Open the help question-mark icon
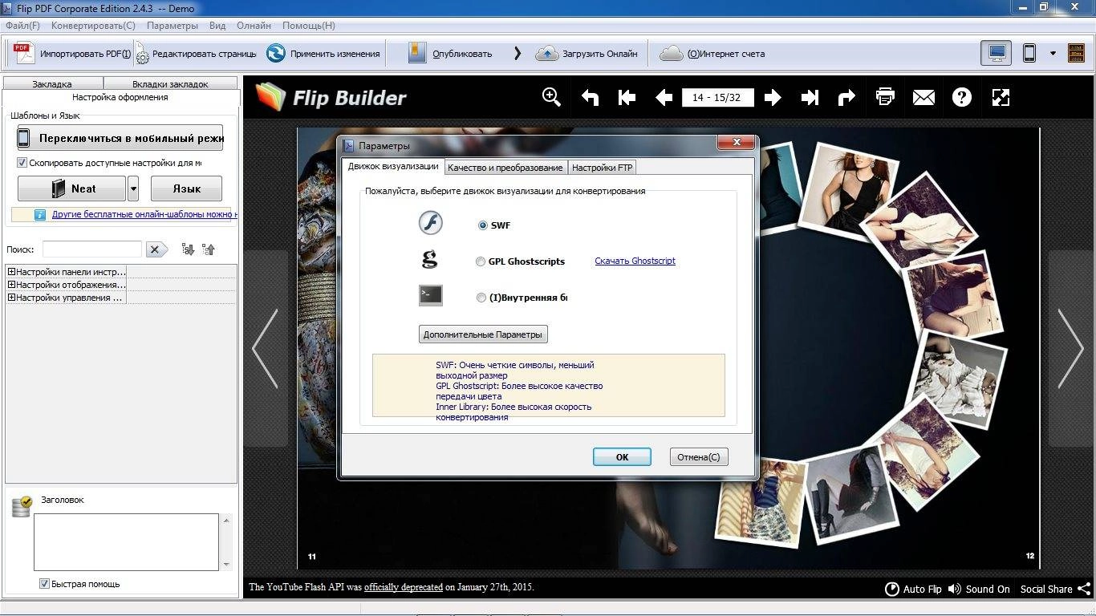1096x616 pixels. pyautogui.click(x=962, y=98)
